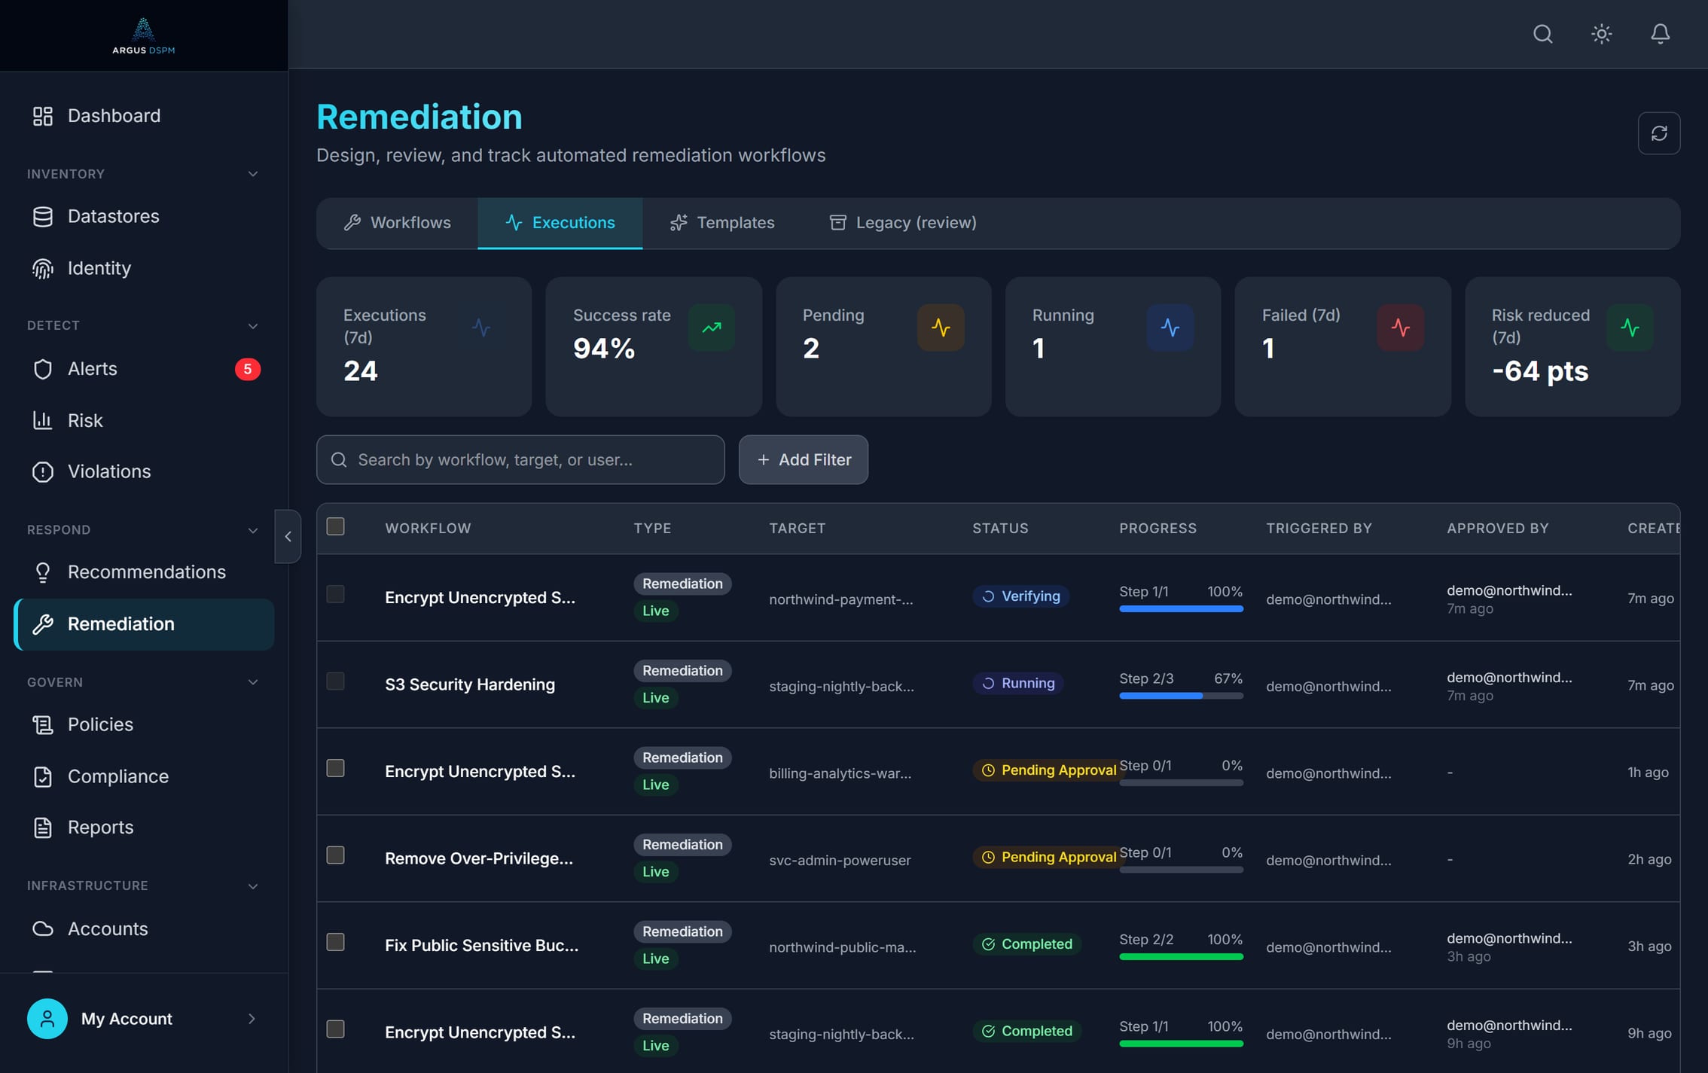Image resolution: width=1708 pixels, height=1073 pixels.
Task: Select the Executions tab
Action: [x=560, y=223]
